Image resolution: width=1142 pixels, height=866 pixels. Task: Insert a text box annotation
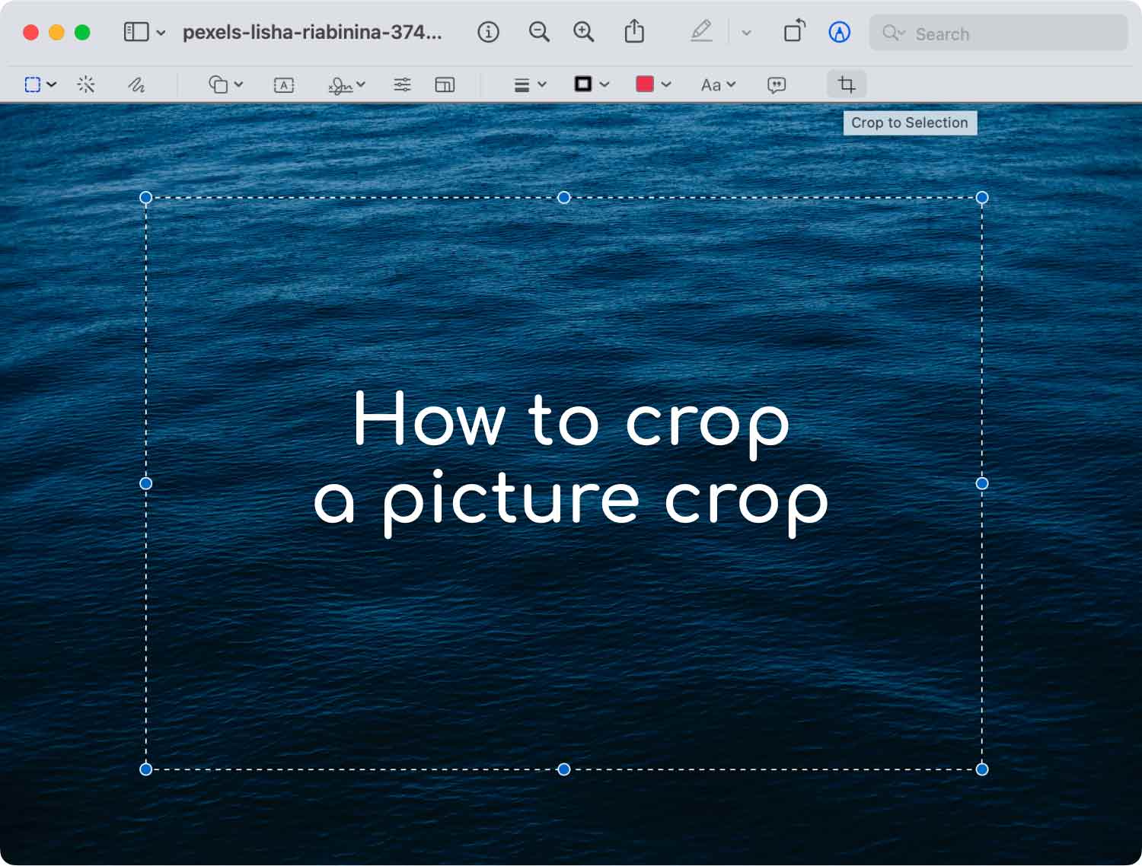(x=282, y=84)
